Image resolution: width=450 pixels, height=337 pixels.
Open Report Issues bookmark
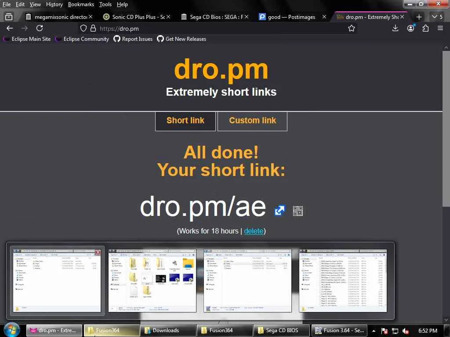coord(133,39)
